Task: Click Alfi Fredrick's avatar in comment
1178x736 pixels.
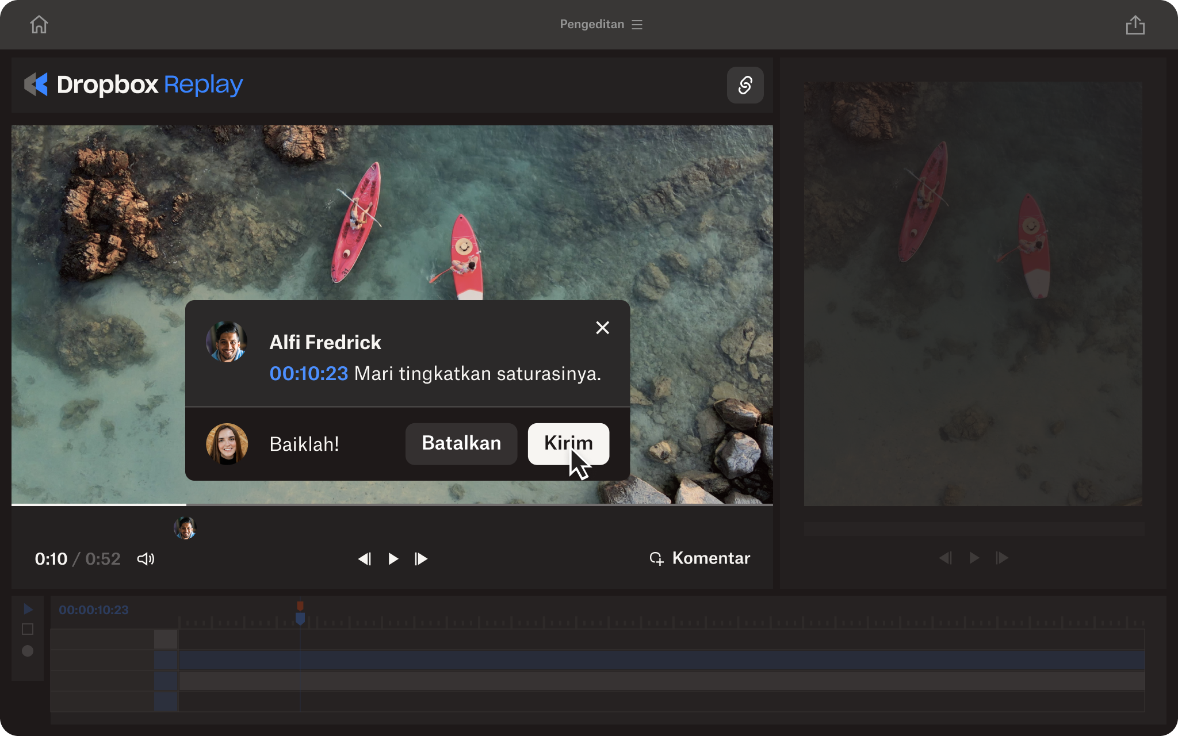Action: click(227, 342)
